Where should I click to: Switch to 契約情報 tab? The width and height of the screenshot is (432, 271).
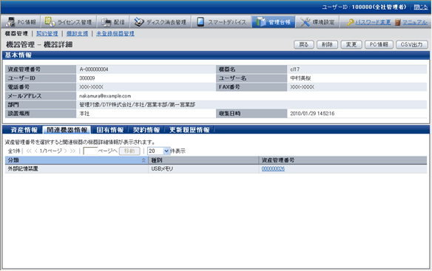[146, 130]
